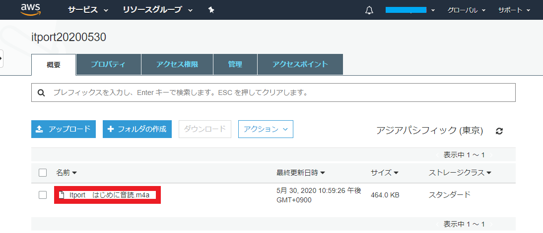
Task: Expand the left side panel arrow
Action: point(1,58)
